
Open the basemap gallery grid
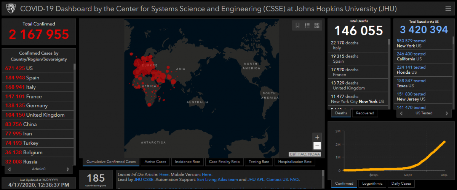coord(316,25)
